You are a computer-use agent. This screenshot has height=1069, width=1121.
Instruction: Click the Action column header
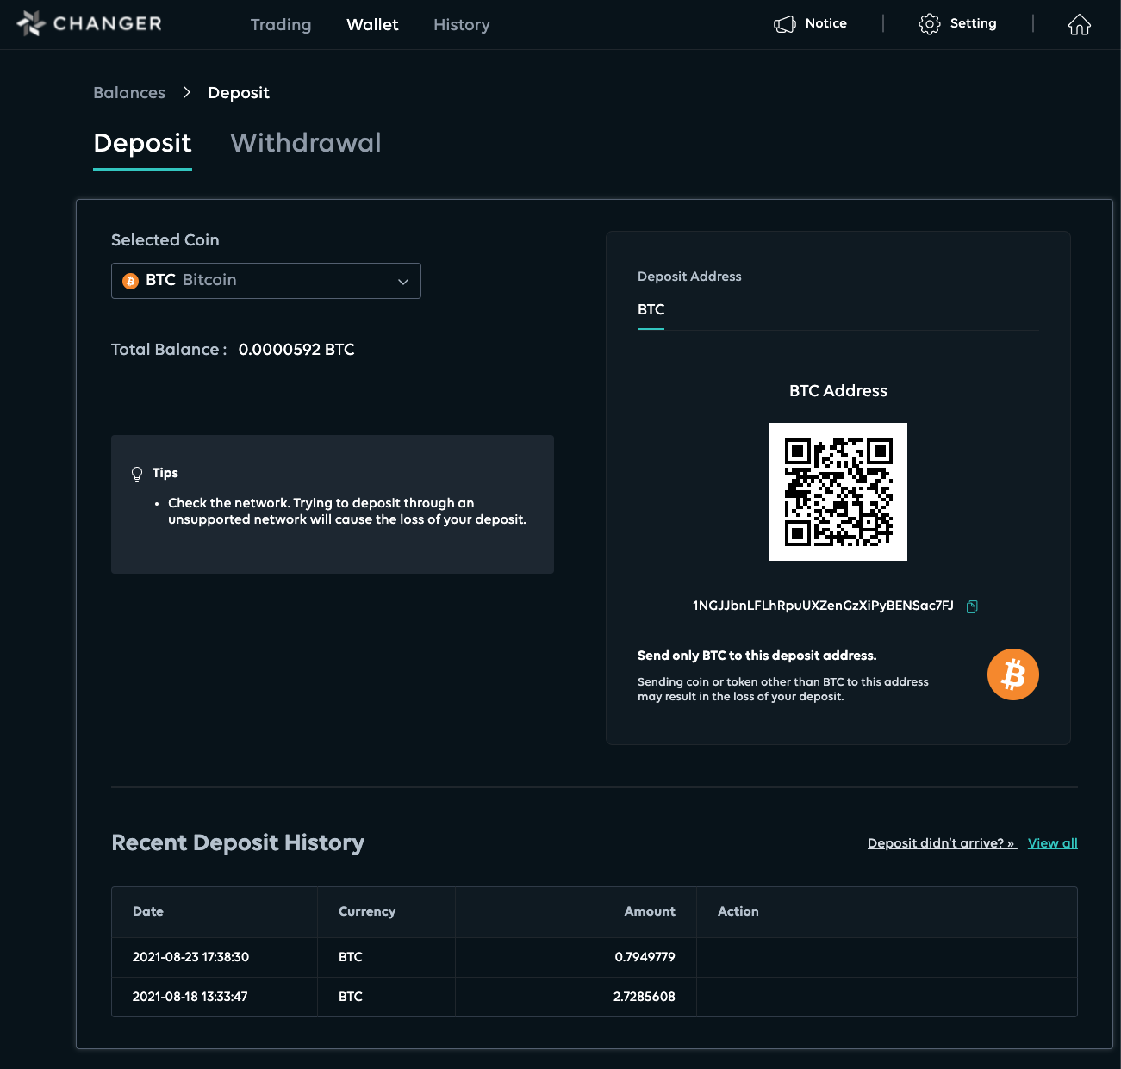pos(738,911)
